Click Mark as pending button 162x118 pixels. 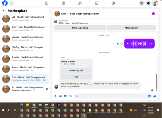point(80,28)
